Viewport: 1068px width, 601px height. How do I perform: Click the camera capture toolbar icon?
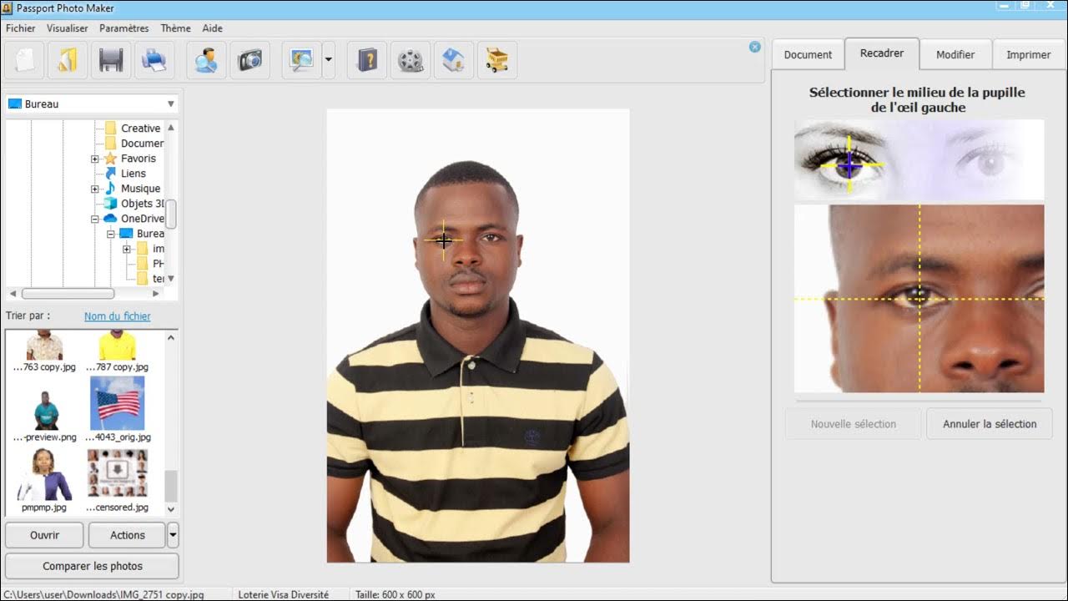tap(249, 60)
